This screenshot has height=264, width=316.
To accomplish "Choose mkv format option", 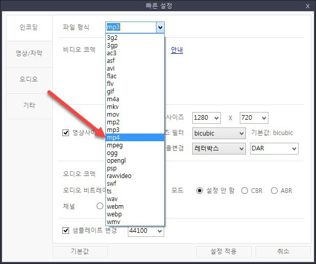I will point(135,107).
